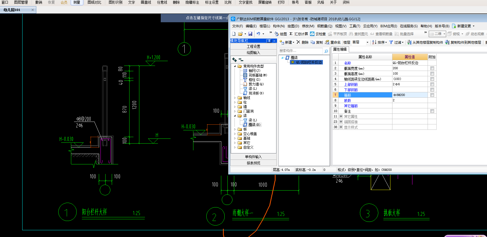Click the 绘图输入 button
This screenshot has width=487, height=237.
click(253, 53)
